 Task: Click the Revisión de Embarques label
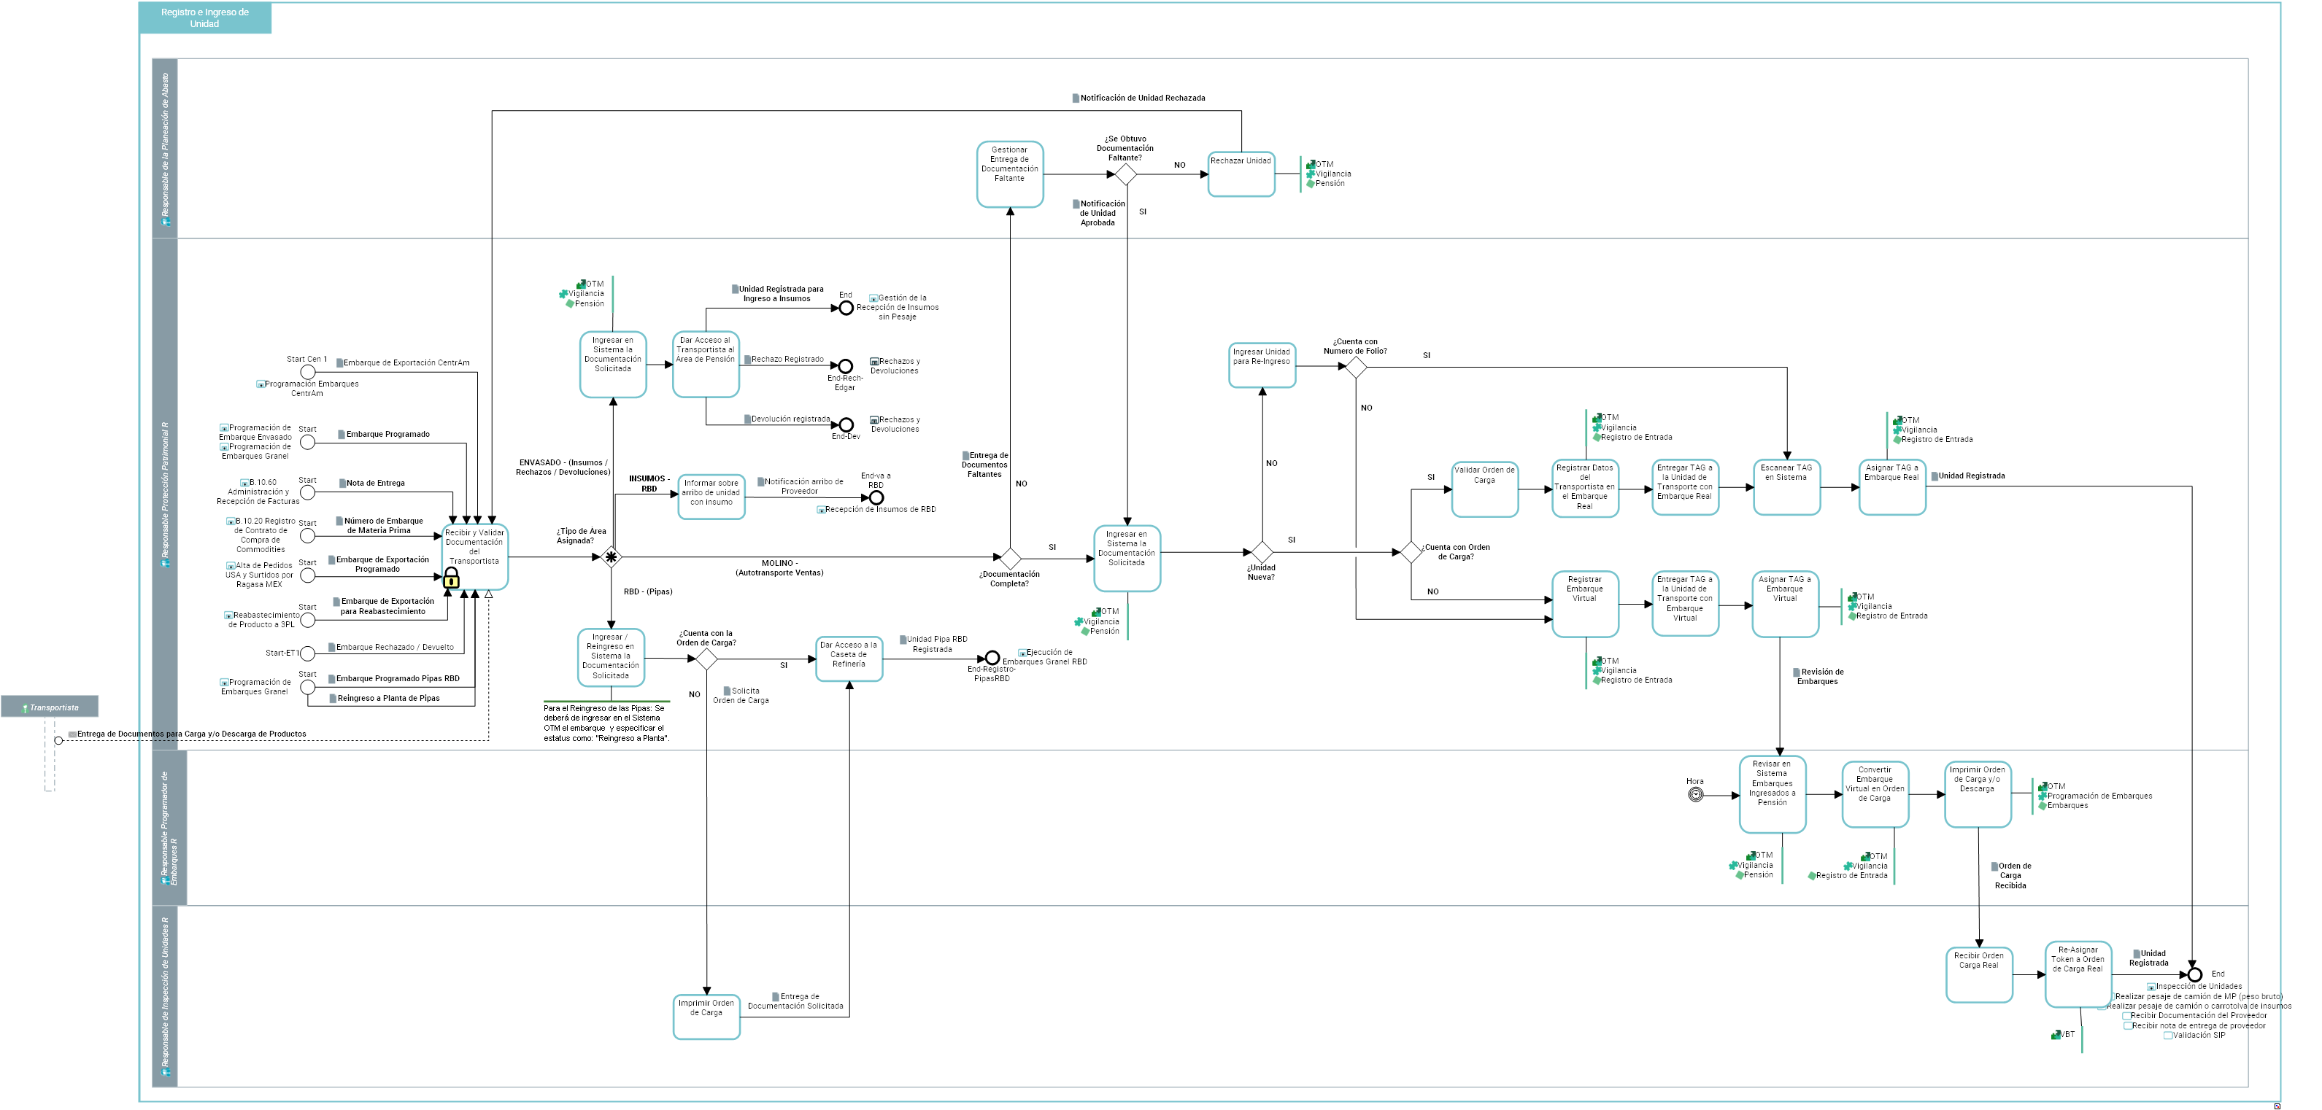click(x=1821, y=677)
